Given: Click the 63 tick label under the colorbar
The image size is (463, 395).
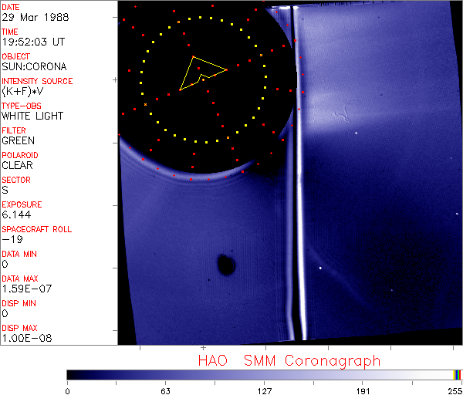Looking at the screenshot, I should 165,390.
